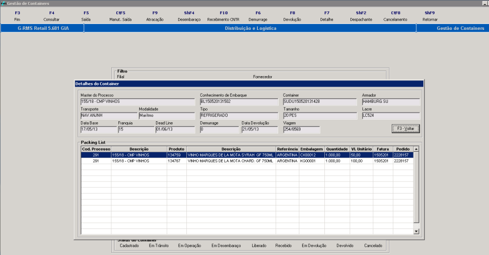Screen dimensions: 489x255
Task: Select the F9 Atracação command
Action: [x=155, y=16]
